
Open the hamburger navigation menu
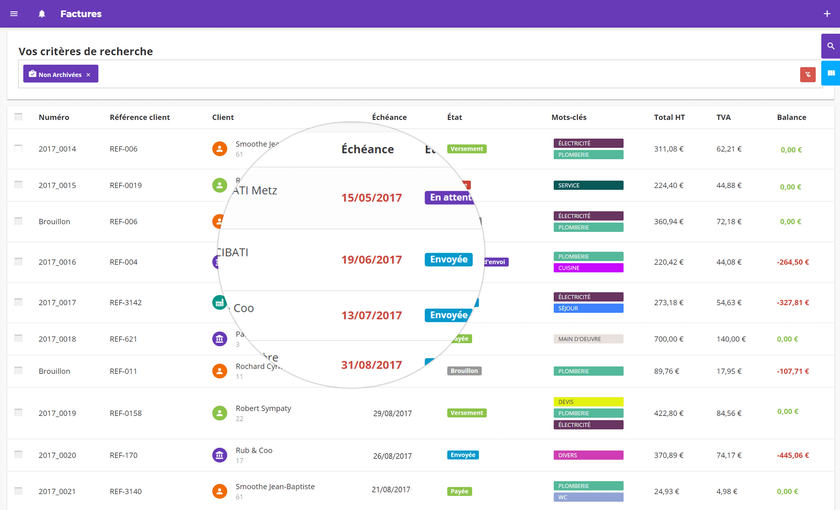[14, 14]
